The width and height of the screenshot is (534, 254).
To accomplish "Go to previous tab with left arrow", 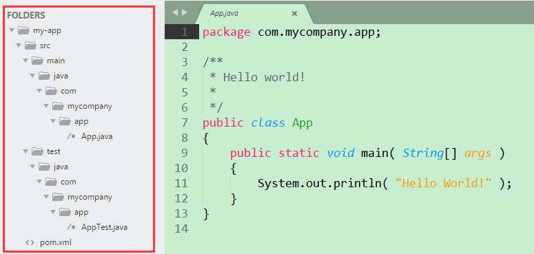I will (x=175, y=12).
